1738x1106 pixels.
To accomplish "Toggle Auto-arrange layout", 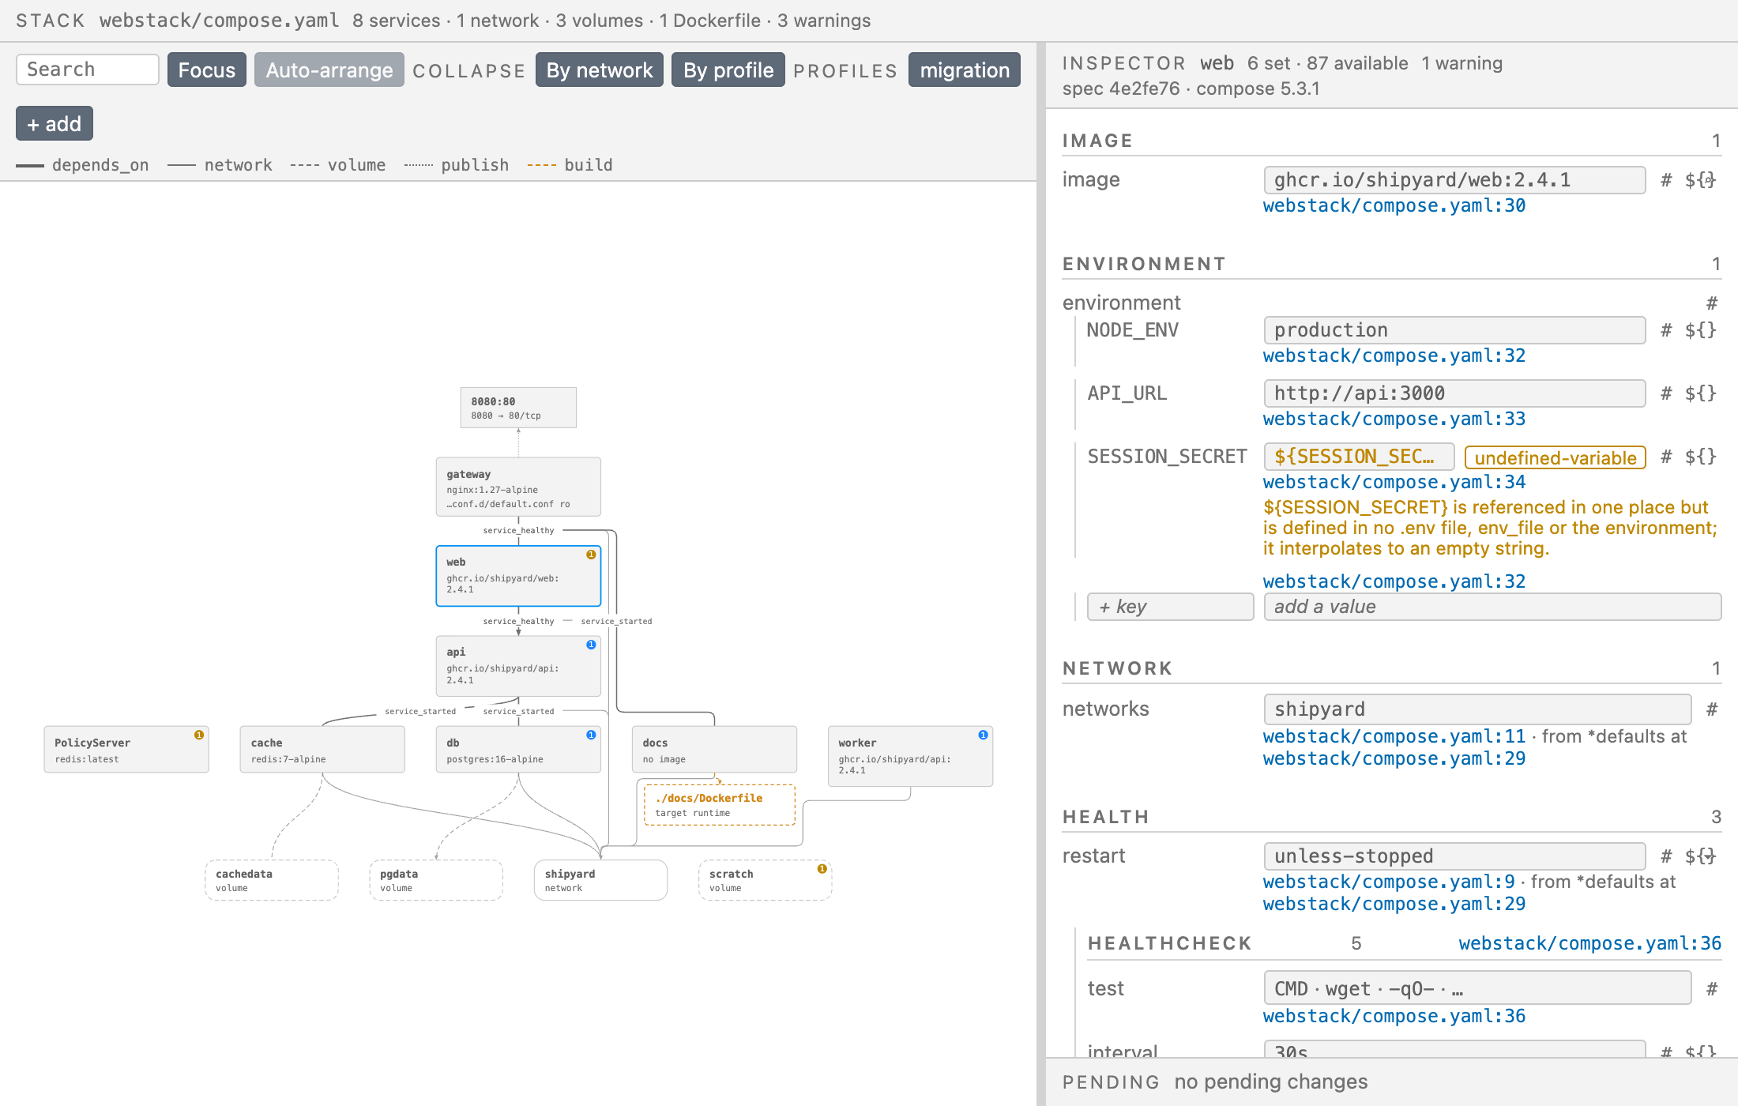I will coord(329,70).
